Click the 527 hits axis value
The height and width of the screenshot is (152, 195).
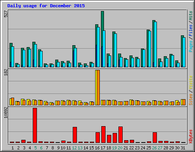tap(6, 14)
